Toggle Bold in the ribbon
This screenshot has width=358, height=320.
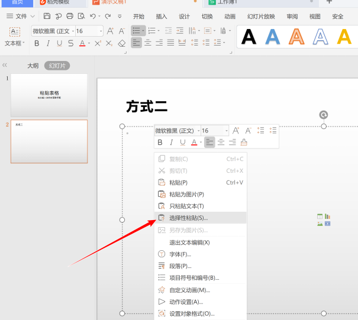[x=37, y=43]
